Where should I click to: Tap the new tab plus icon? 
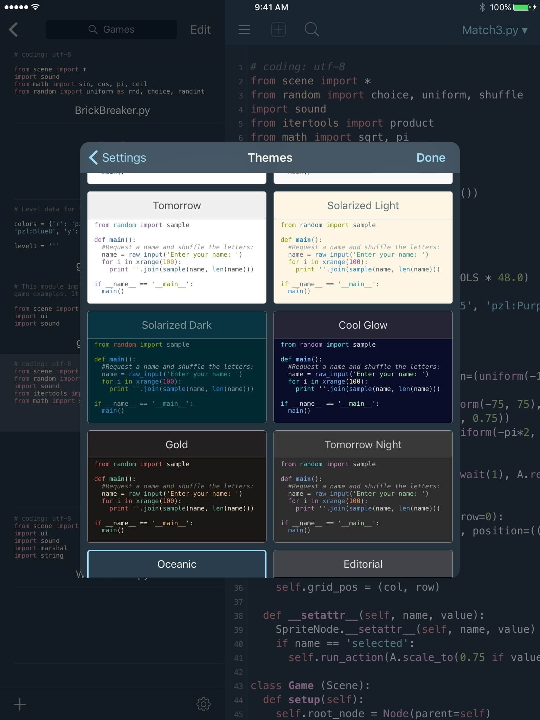[x=278, y=30]
